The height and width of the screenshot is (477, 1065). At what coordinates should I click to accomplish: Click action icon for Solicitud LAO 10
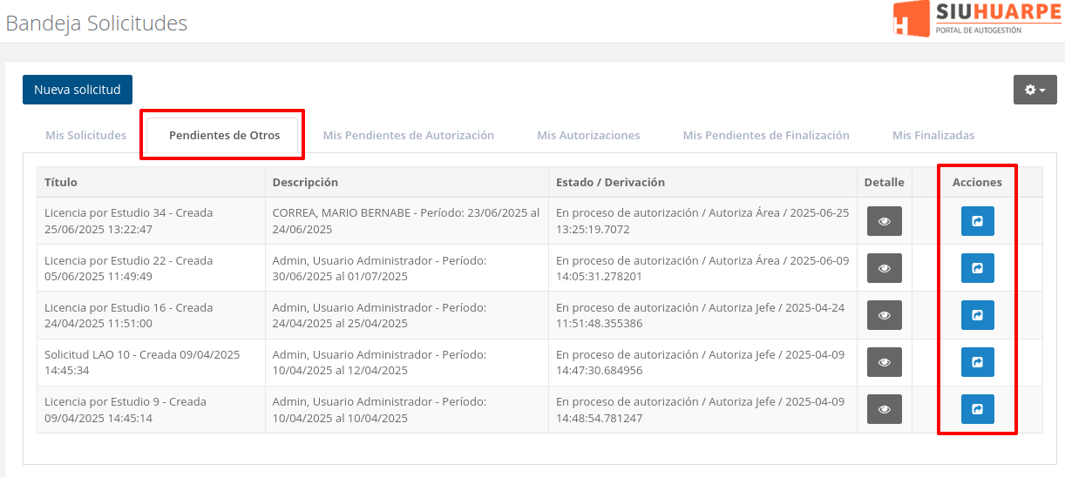[977, 362]
